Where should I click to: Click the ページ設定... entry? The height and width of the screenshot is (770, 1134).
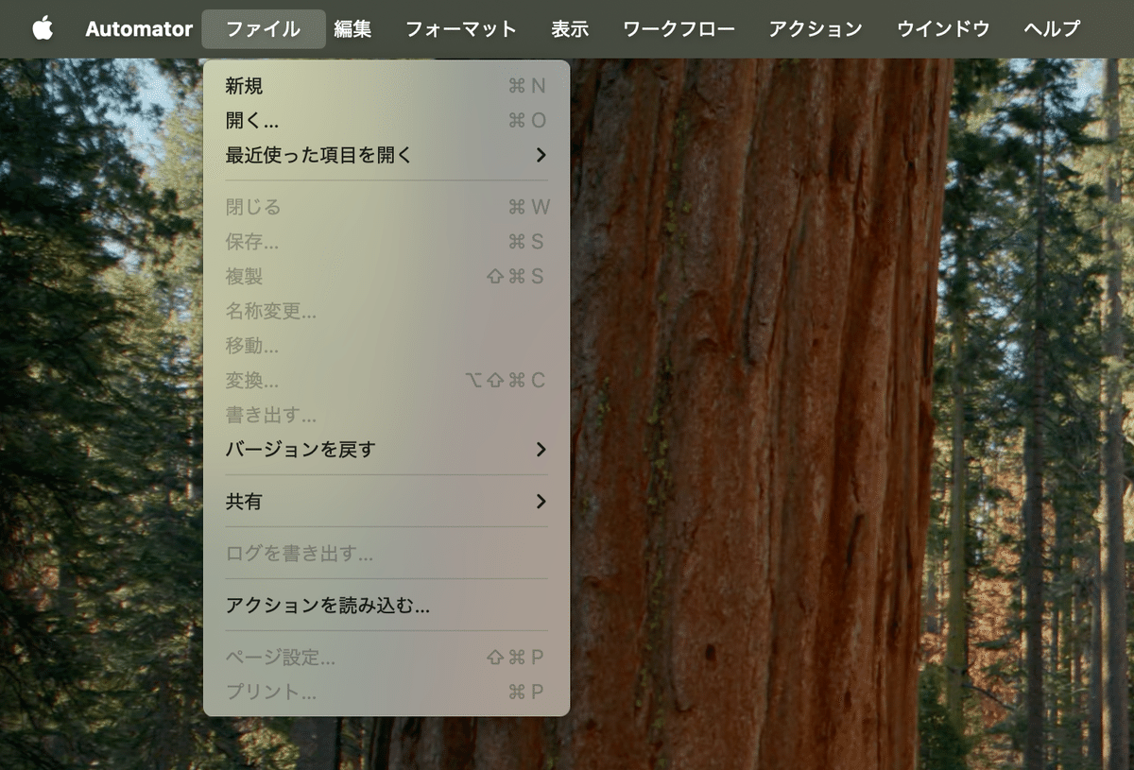(x=387, y=658)
